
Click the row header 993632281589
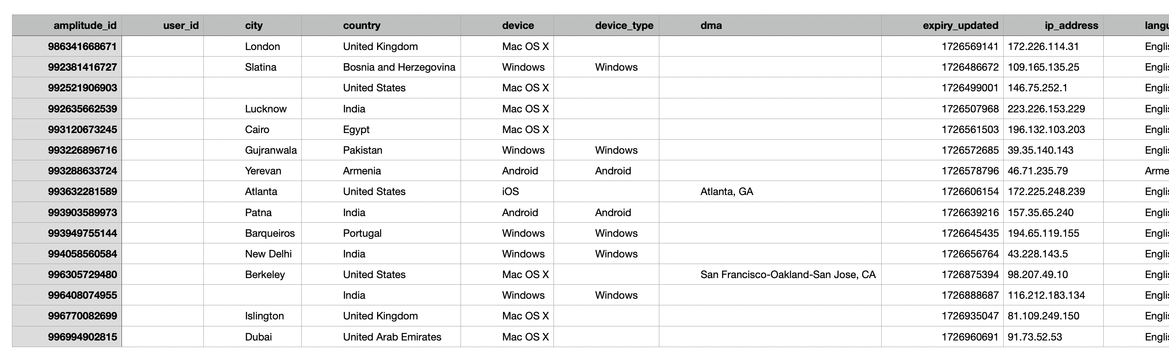click(67, 191)
